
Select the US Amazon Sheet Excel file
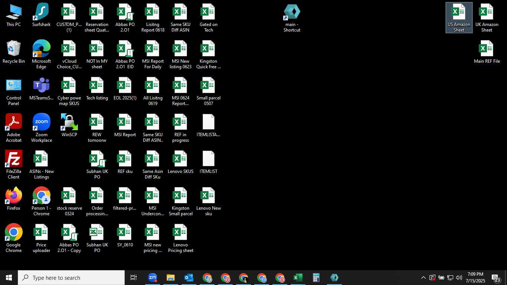tap(459, 18)
